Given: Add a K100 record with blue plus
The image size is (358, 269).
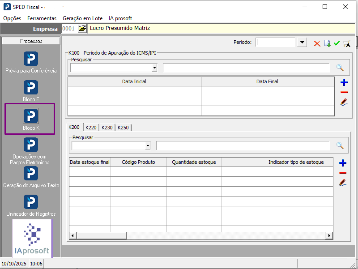Looking at the screenshot, I should [344, 82].
